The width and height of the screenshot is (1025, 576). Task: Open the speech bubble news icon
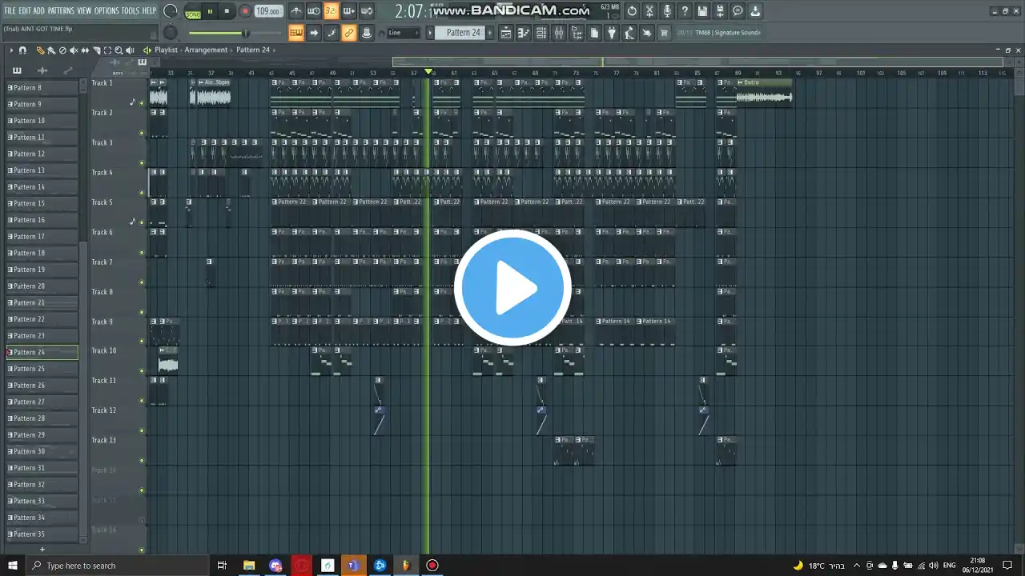[738, 11]
